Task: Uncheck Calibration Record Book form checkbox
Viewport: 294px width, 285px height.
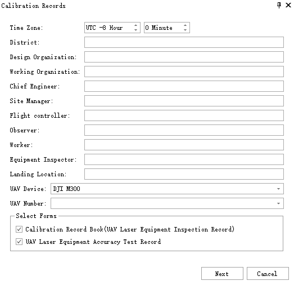Action: 19,229
